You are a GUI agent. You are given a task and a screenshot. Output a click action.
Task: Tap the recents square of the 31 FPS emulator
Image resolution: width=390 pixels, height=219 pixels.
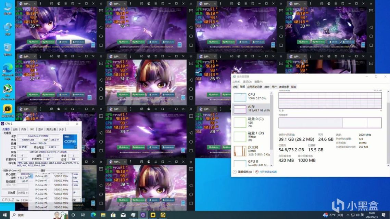[x=191, y=98]
